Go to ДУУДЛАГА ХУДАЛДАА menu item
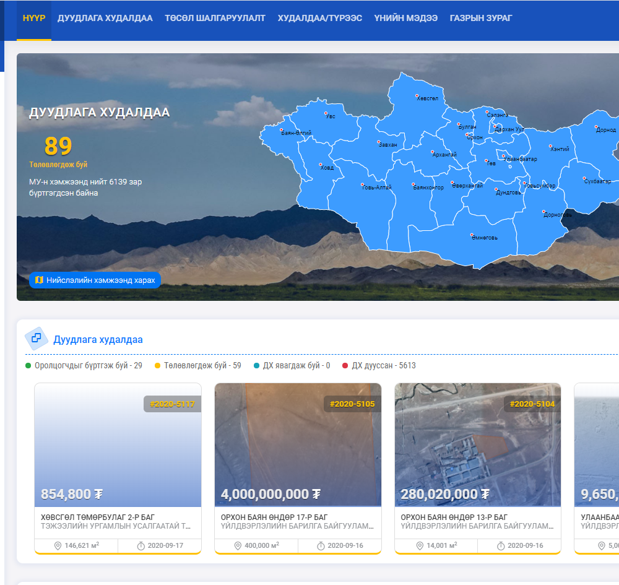 tap(105, 18)
